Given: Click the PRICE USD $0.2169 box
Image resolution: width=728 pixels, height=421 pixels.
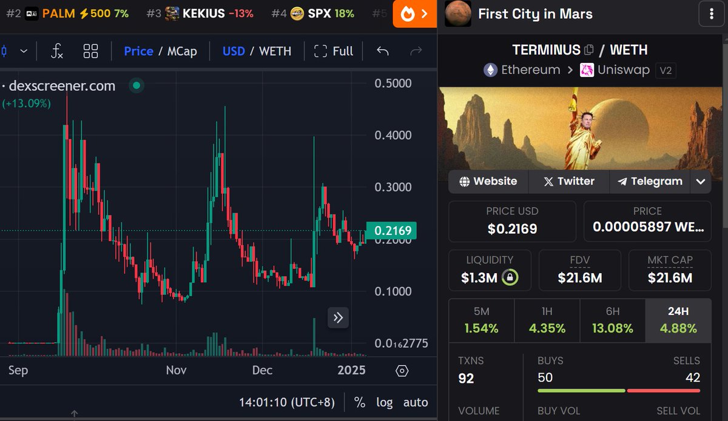Looking at the screenshot, I should (x=512, y=221).
